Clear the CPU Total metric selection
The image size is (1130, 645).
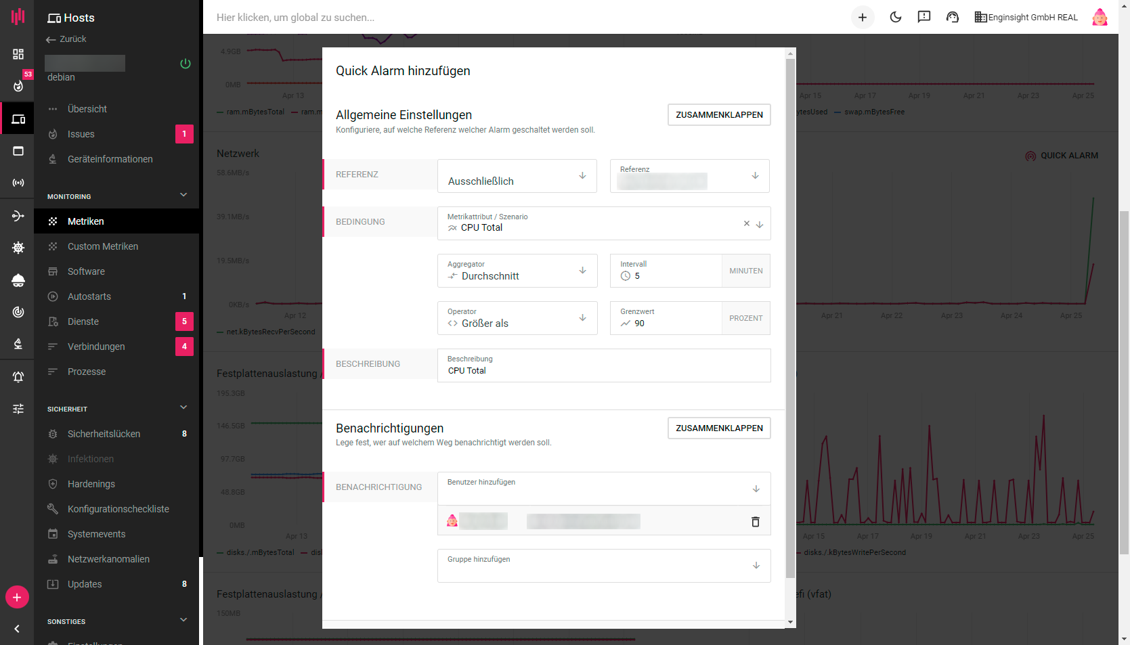[x=747, y=223]
